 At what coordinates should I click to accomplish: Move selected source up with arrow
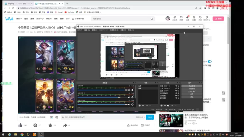pyautogui.click(x=172, y=106)
